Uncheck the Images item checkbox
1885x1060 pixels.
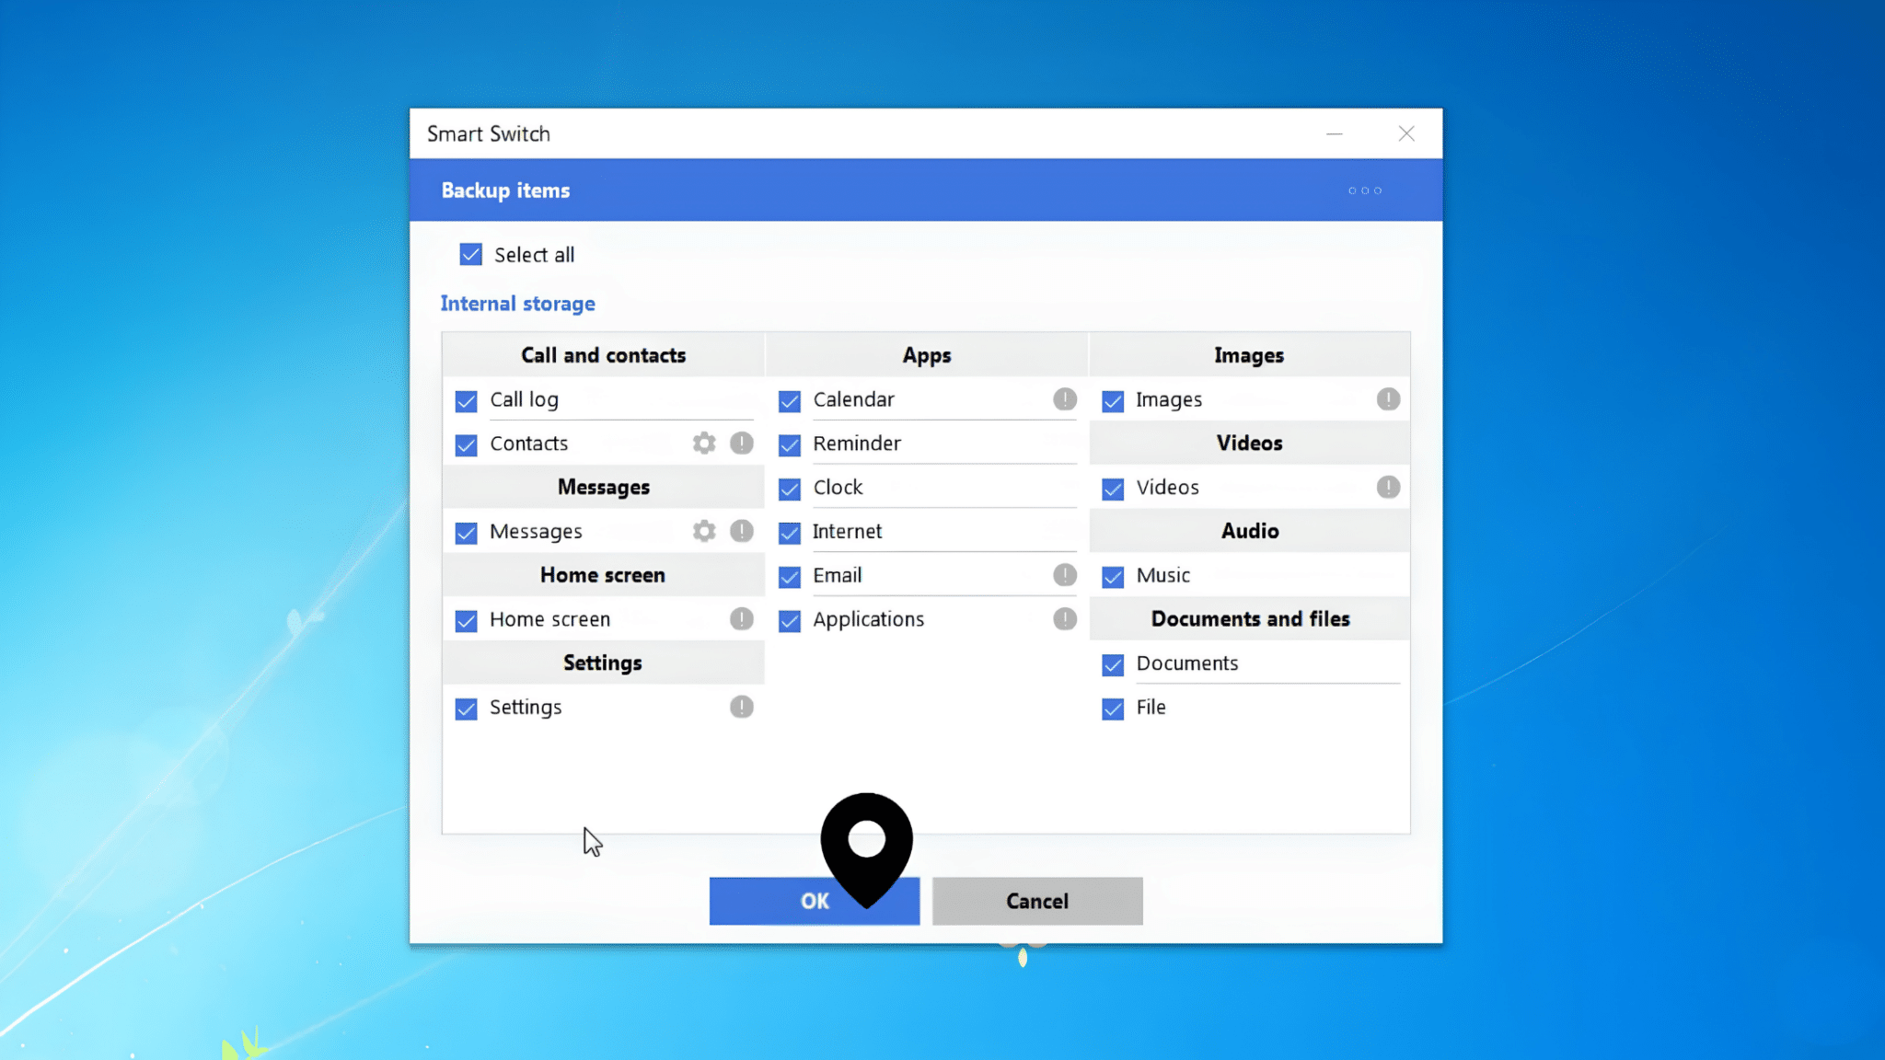(1113, 401)
